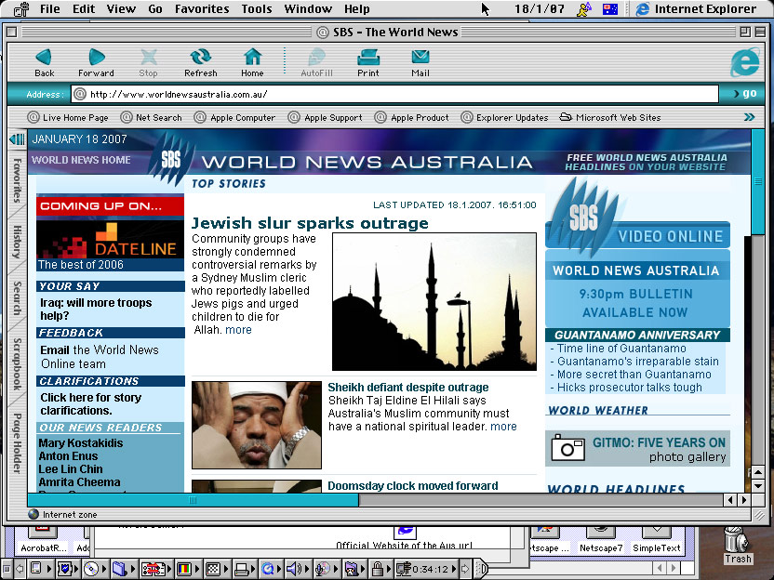Click inside the Address URL field

tap(394, 94)
